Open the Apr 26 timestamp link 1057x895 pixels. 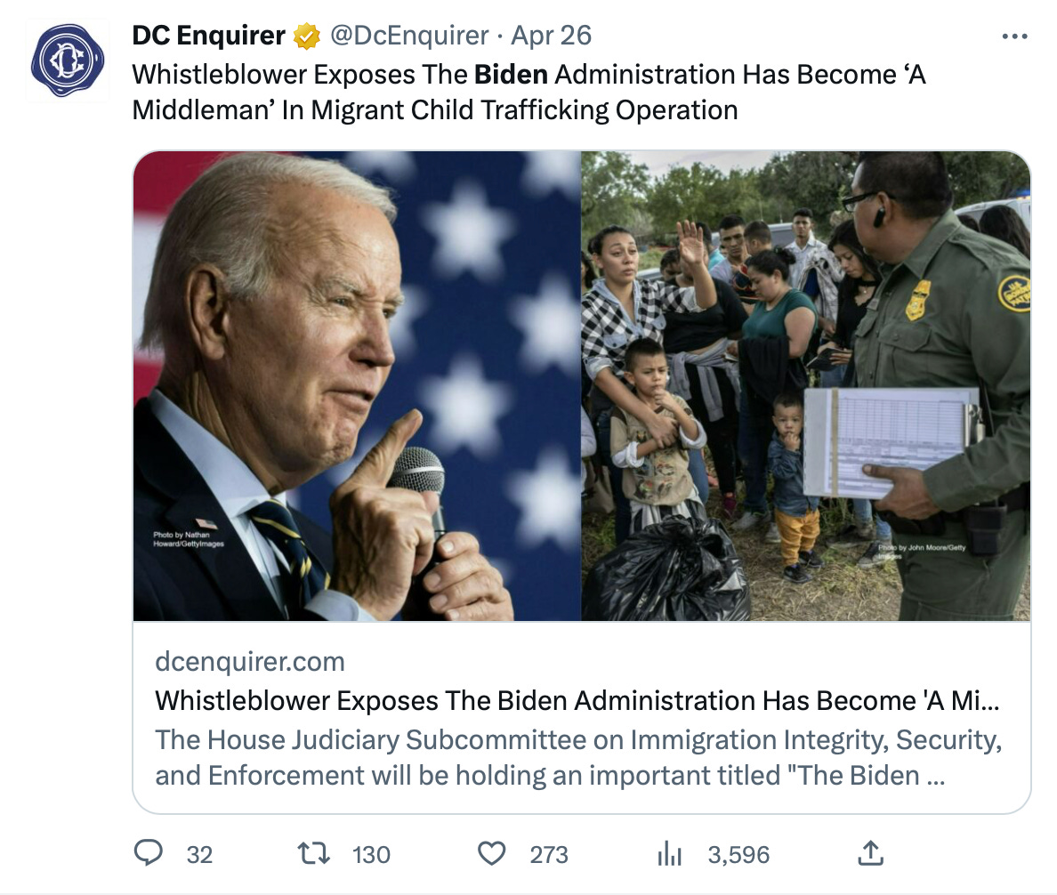(552, 36)
